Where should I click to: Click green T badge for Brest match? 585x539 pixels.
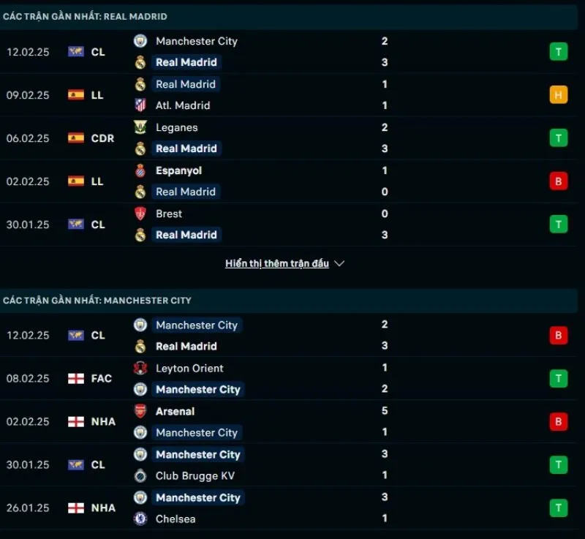click(x=559, y=224)
